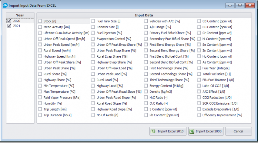Enable Vehicles with A/C [%]
Viewport: 258px width, 143px height.
(146, 21)
